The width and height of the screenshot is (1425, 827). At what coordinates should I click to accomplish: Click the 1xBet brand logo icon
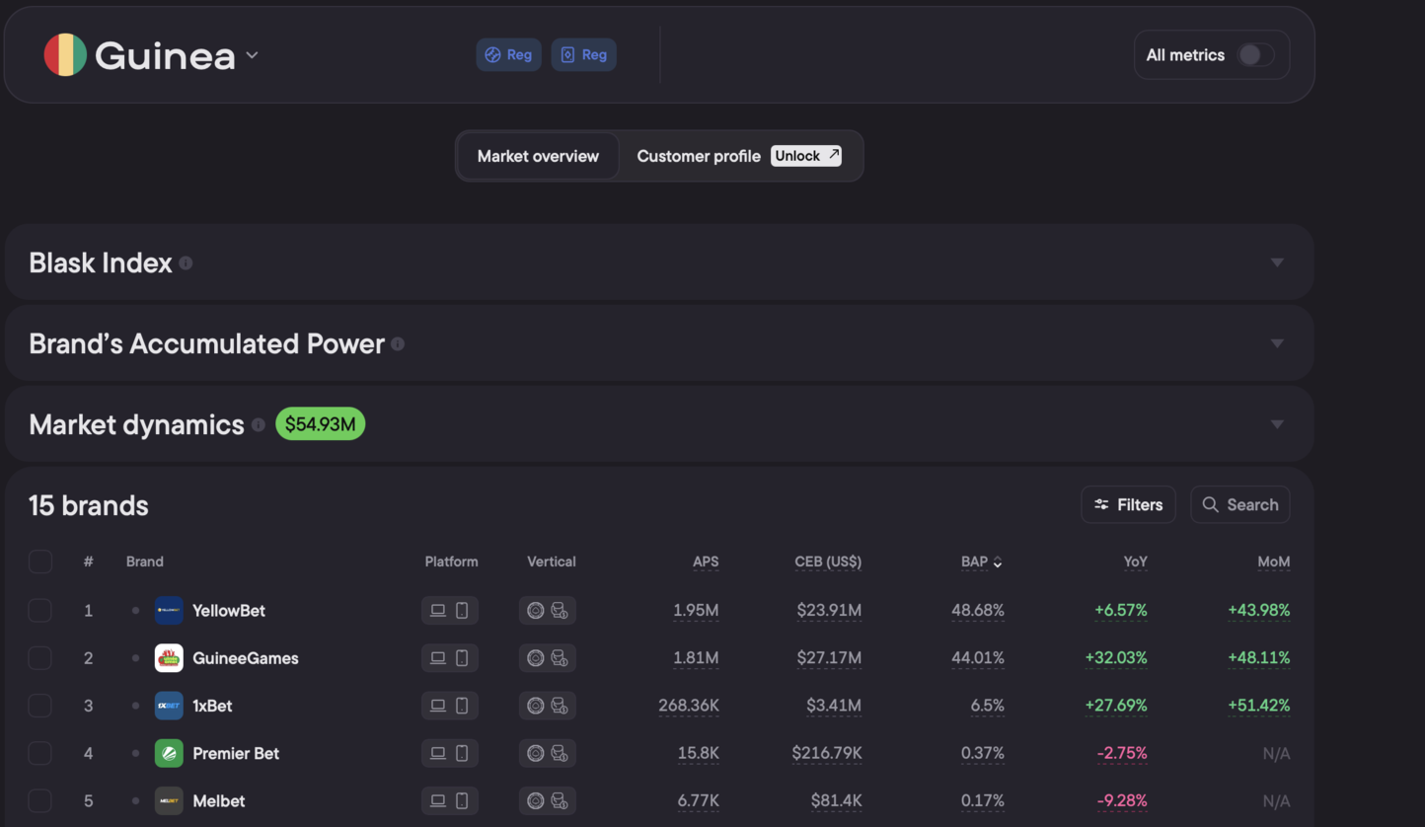click(x=169, y=706)
